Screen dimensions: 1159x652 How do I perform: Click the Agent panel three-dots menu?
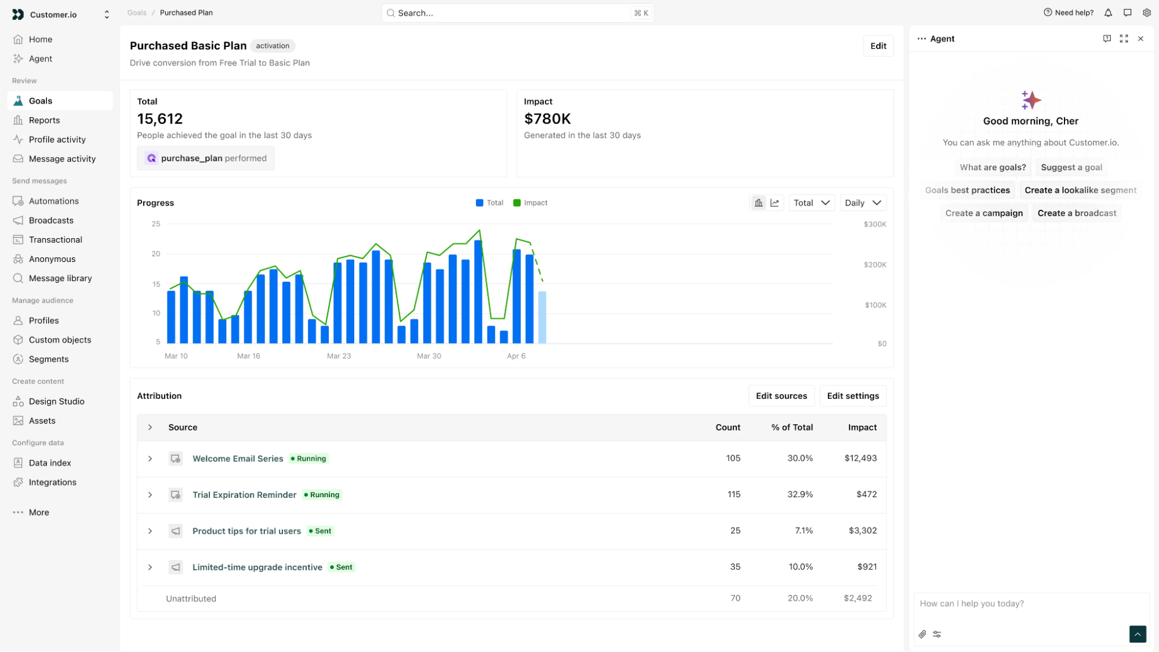pos(921,39)
